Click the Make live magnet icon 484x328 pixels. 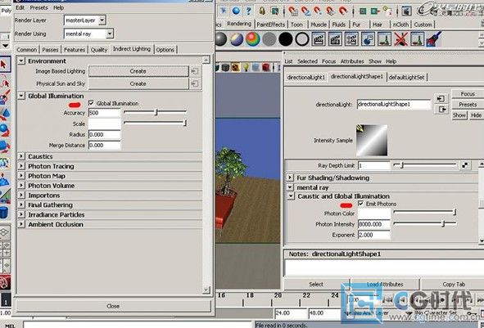[x=343, y=11]
